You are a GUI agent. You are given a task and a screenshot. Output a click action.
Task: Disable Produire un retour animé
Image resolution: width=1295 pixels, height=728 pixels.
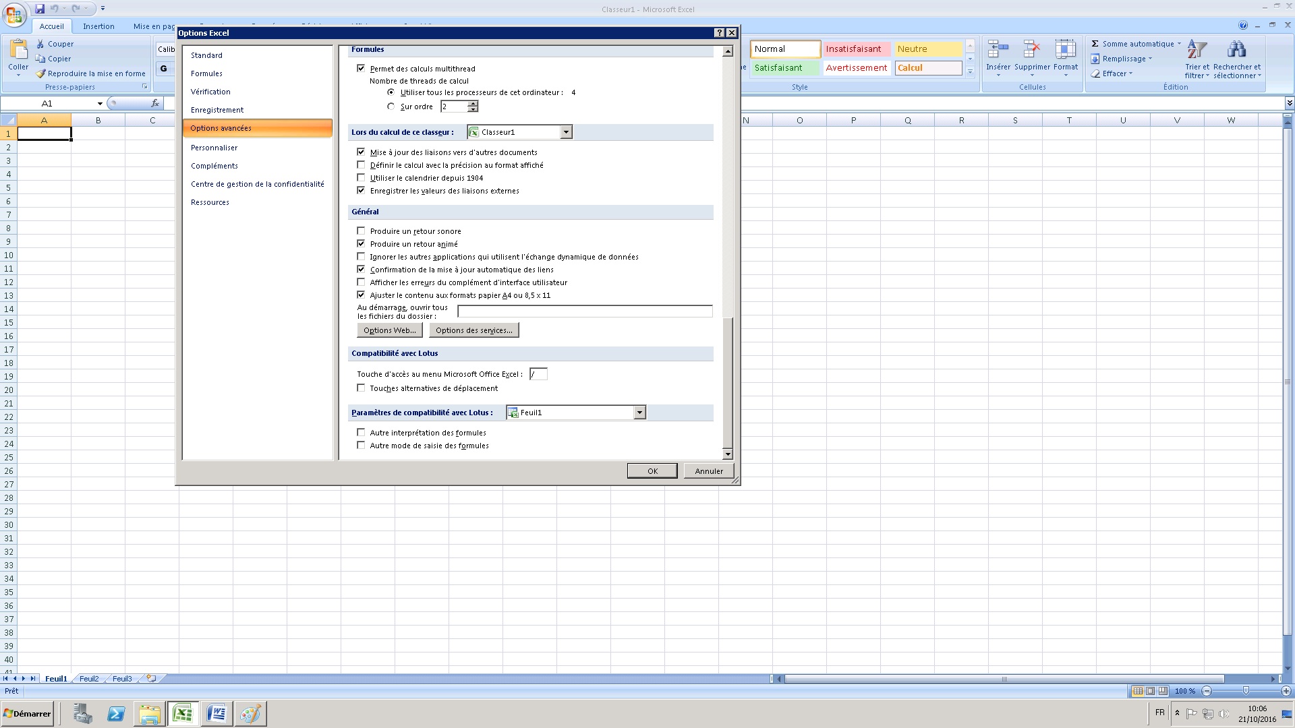click(361, 243)
